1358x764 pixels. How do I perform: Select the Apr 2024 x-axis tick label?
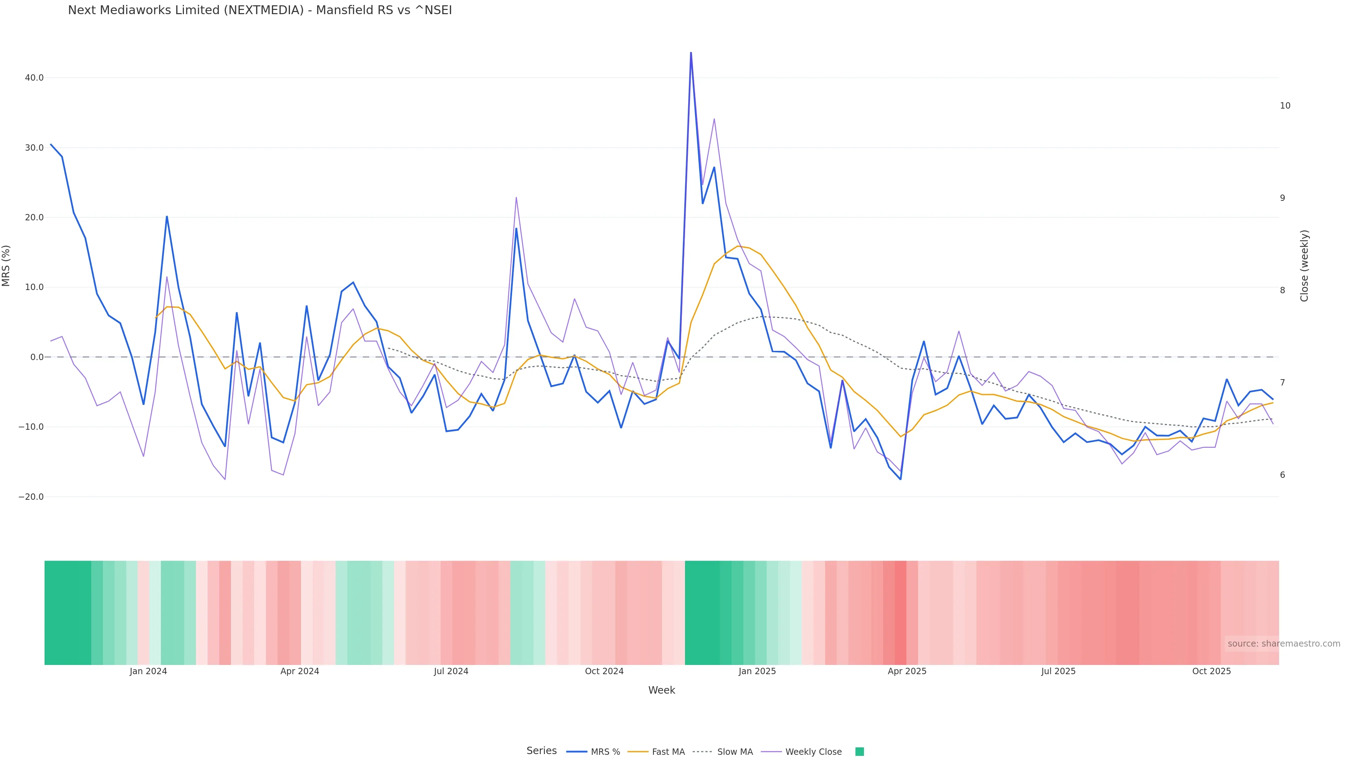(x=300, y=672)
